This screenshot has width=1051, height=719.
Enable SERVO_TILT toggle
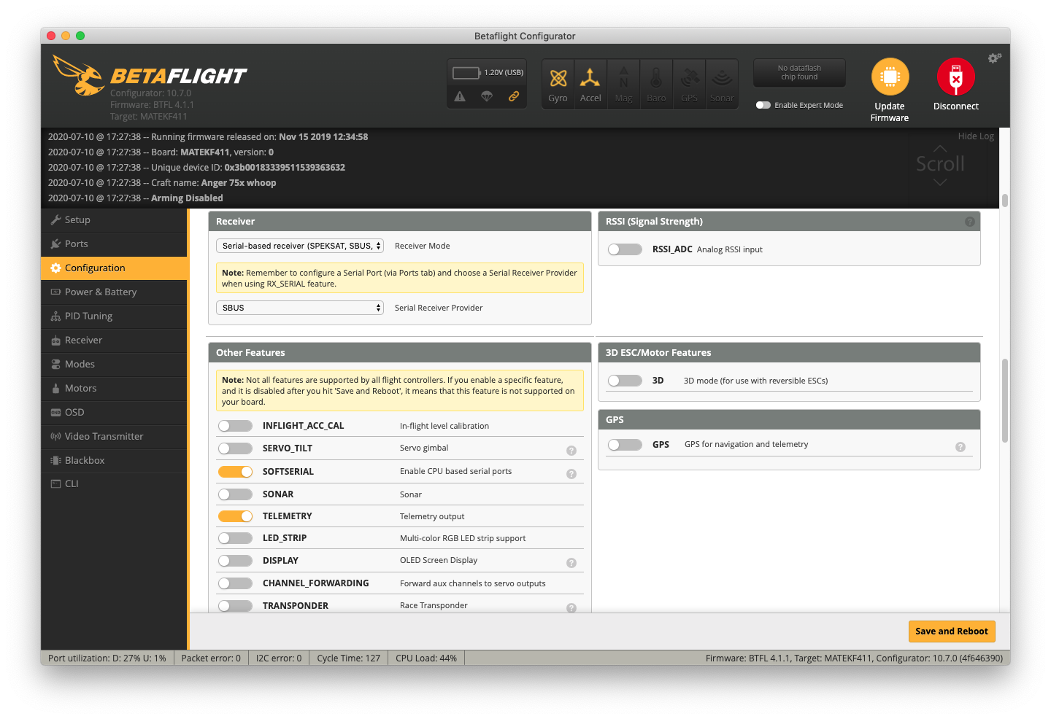coord(235,448)
